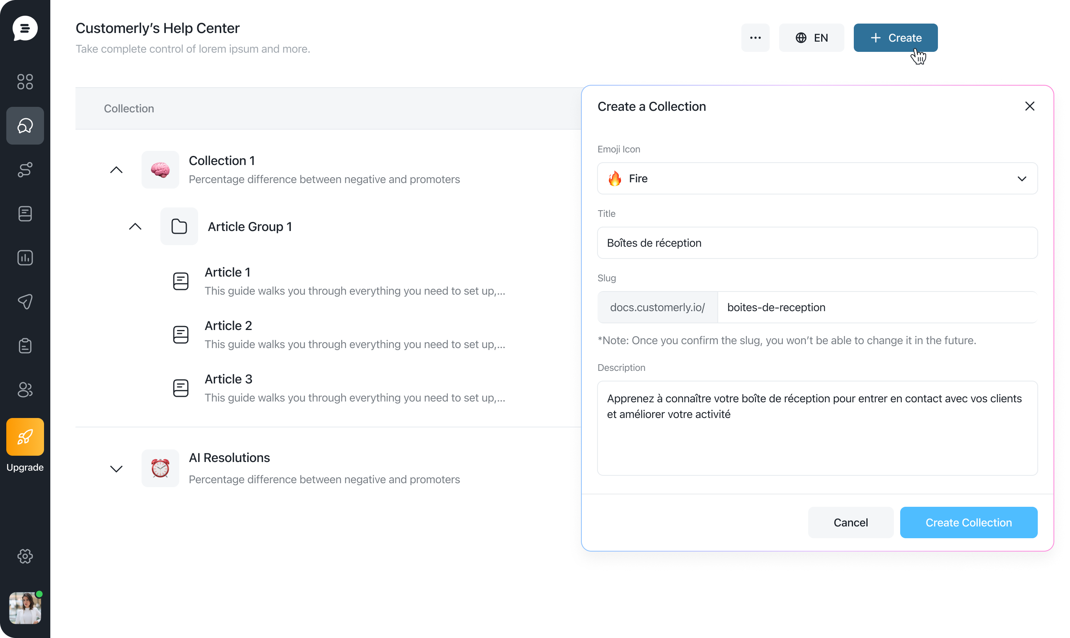Click the Customerly chat bubble logo
Viewport: 1070px width, 638px height.
tap(25, 28)
